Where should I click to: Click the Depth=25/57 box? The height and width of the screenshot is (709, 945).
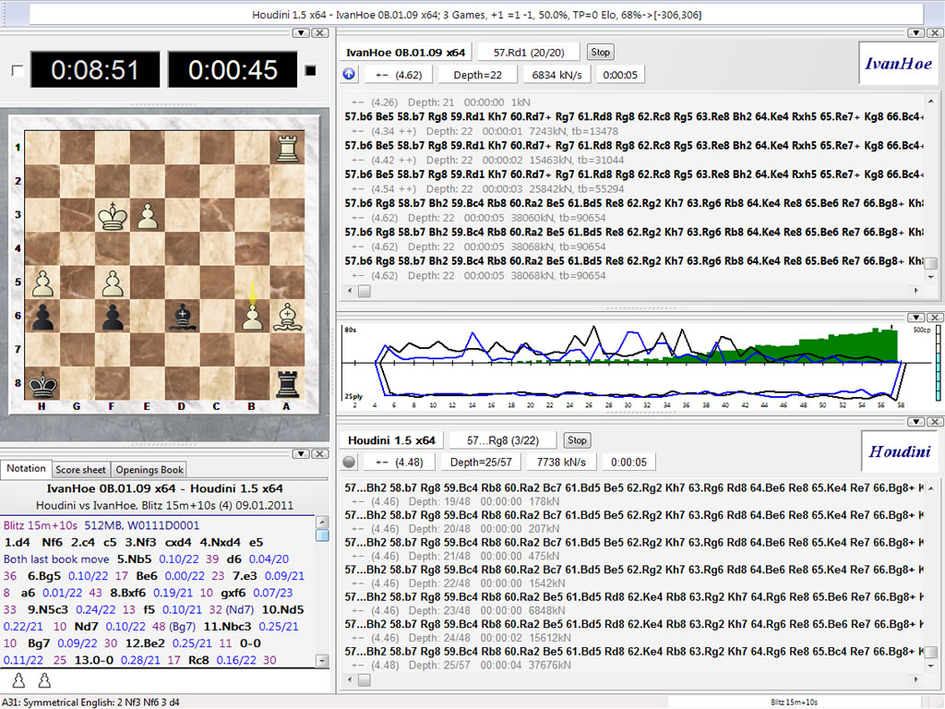tap(482, 463)
